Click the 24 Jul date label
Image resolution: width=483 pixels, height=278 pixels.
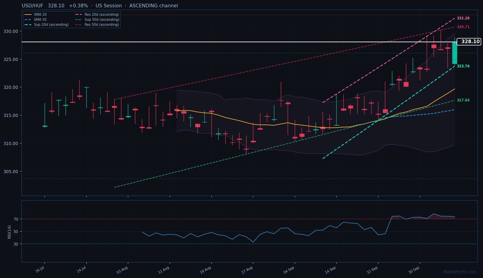coord(82,270)
